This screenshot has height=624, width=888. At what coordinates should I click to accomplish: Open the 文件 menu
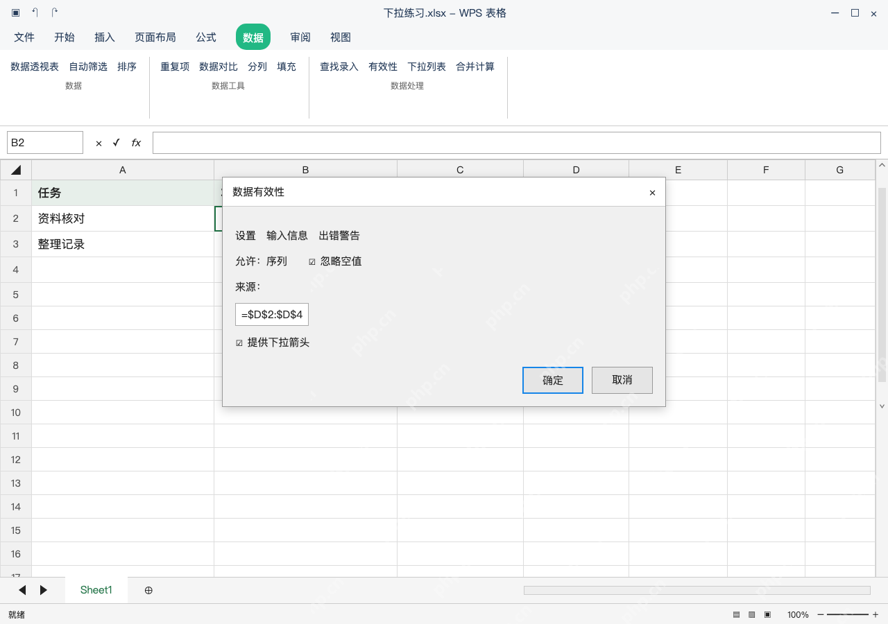point(24,37)
